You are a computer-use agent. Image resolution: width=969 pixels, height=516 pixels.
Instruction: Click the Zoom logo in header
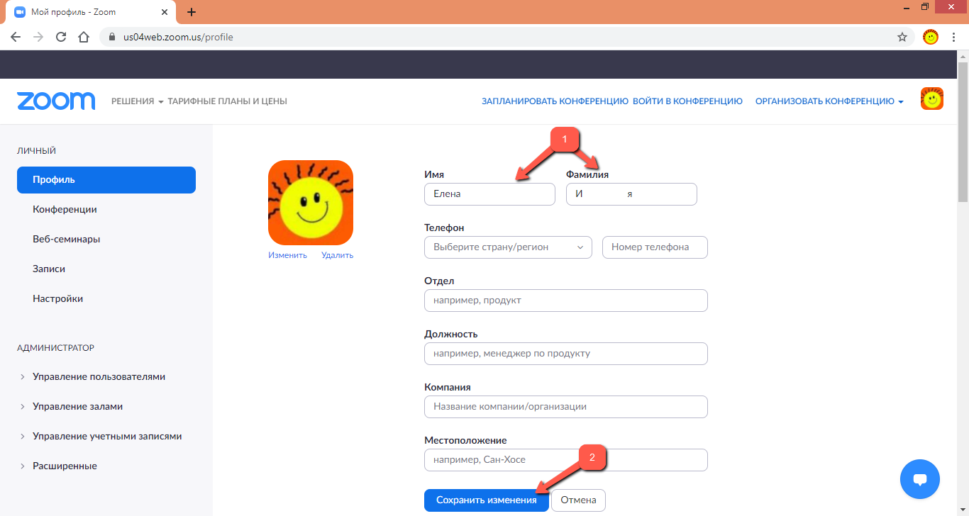pyautogui.click(x=56, y=101)
